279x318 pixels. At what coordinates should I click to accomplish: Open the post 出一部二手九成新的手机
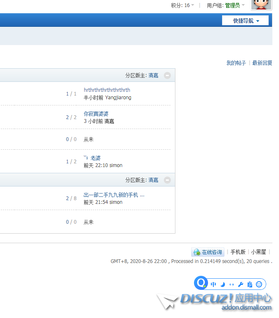[x=114, y=195]
